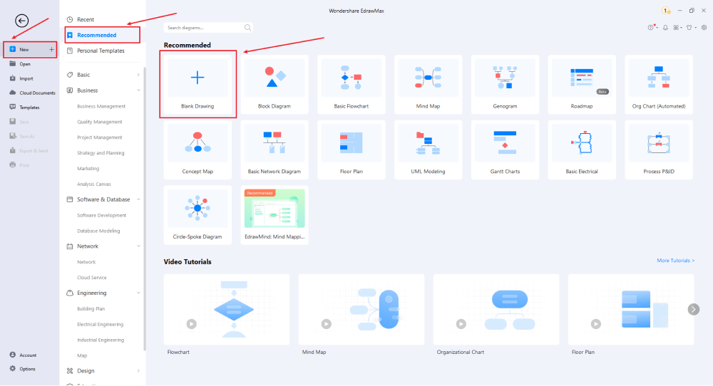
Task: Show next video tutorials with arrow
Action: (x=694, y=309)
